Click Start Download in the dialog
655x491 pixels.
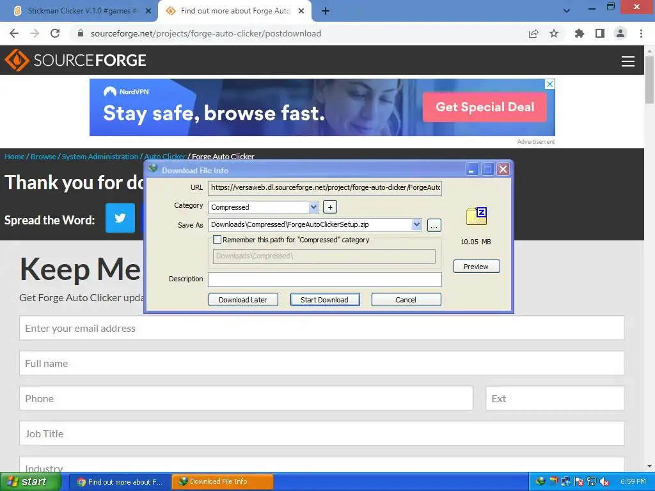pos(324,300)
